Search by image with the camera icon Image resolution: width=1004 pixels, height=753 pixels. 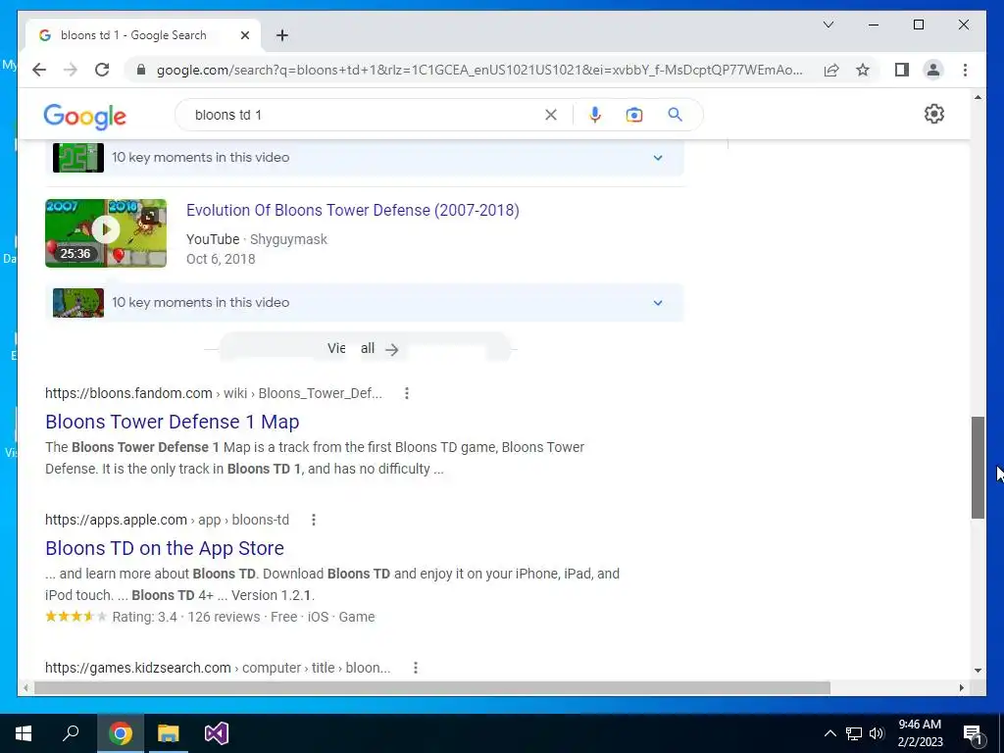coord(634,115)
